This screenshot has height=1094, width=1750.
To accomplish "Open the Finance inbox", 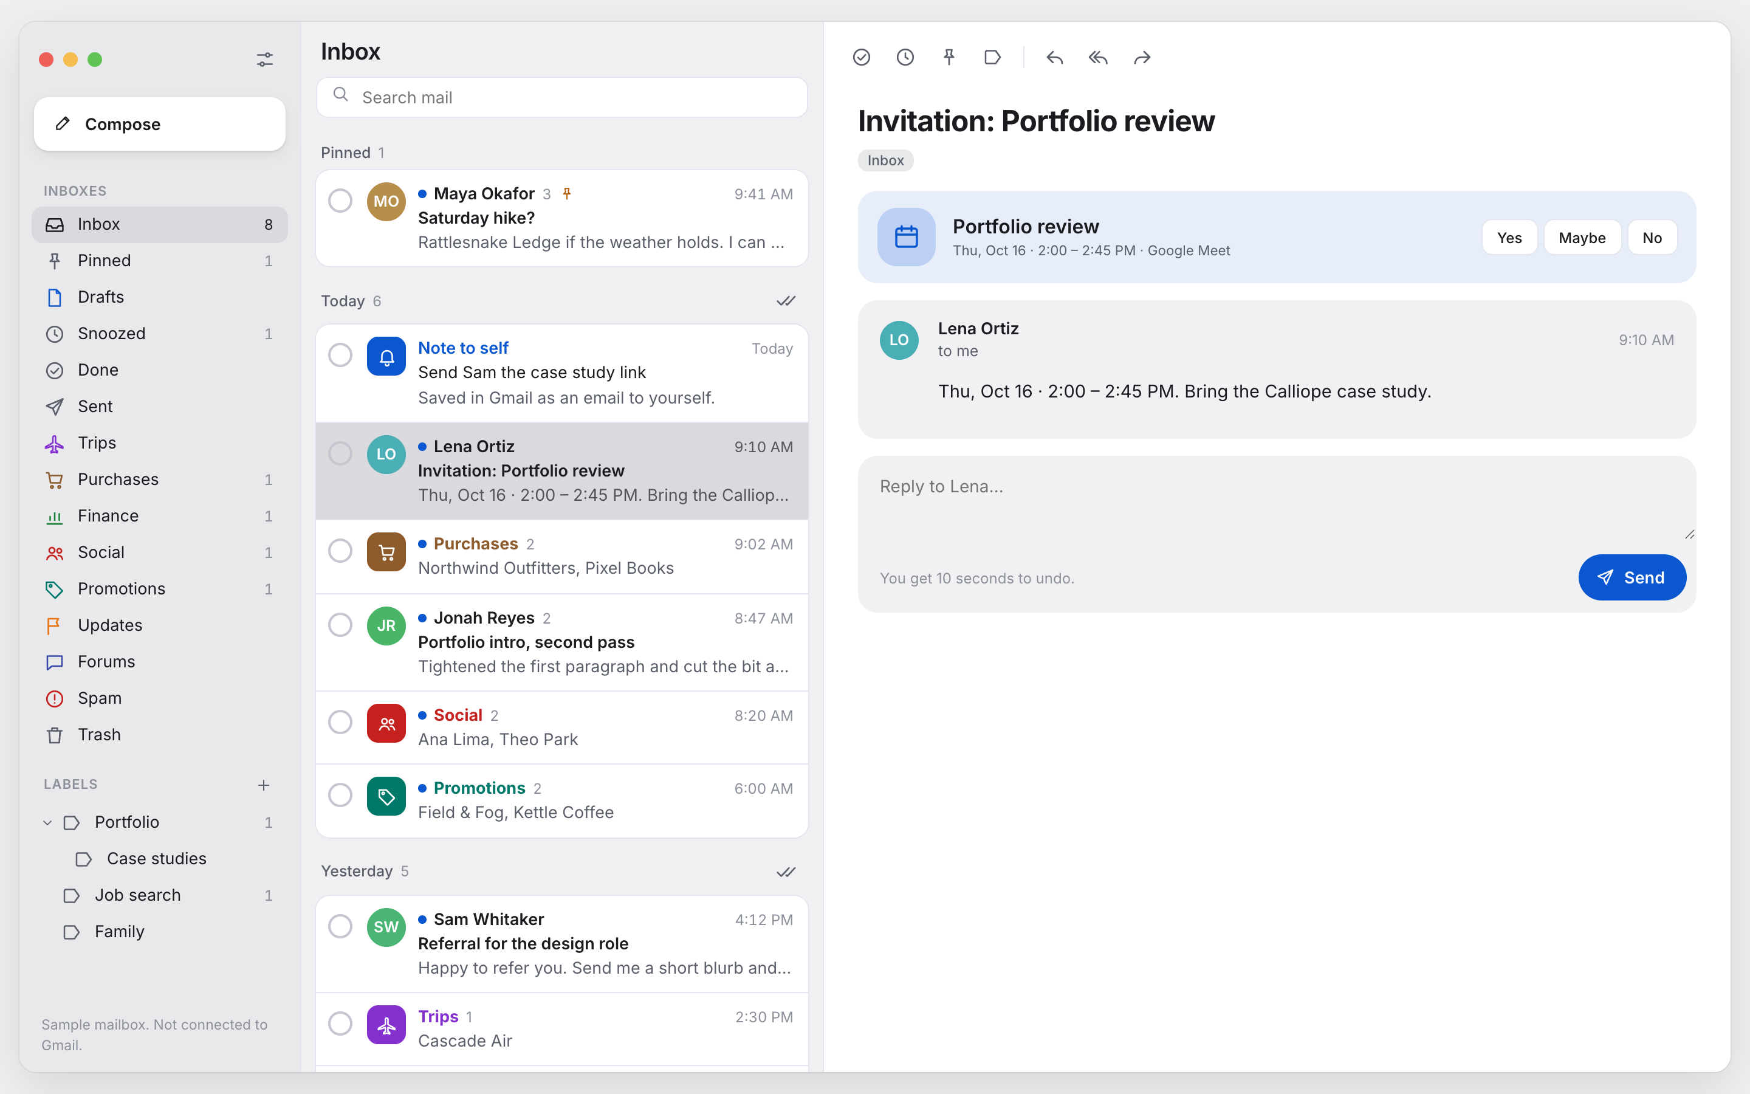I will point(159,516).
